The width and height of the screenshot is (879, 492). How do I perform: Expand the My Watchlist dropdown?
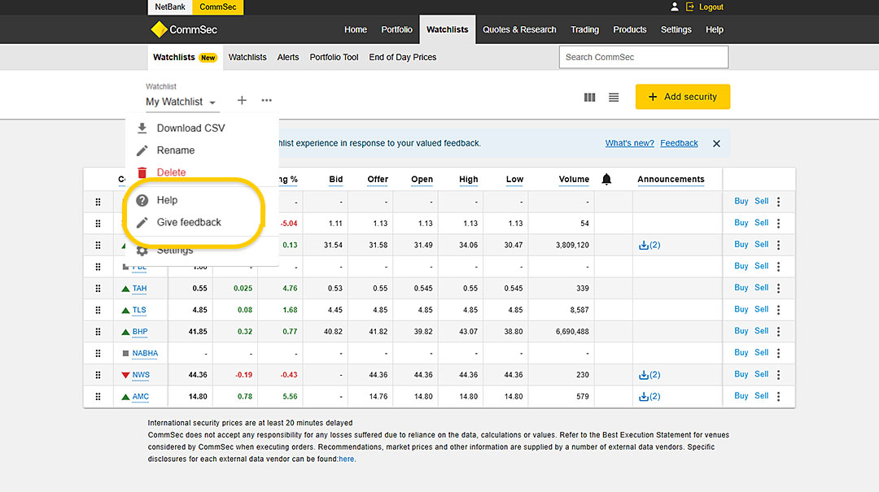pyautogui.click(x=181, y=102)
